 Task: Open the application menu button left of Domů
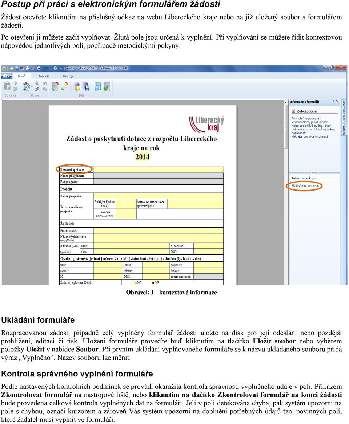(x=7, y=76)
